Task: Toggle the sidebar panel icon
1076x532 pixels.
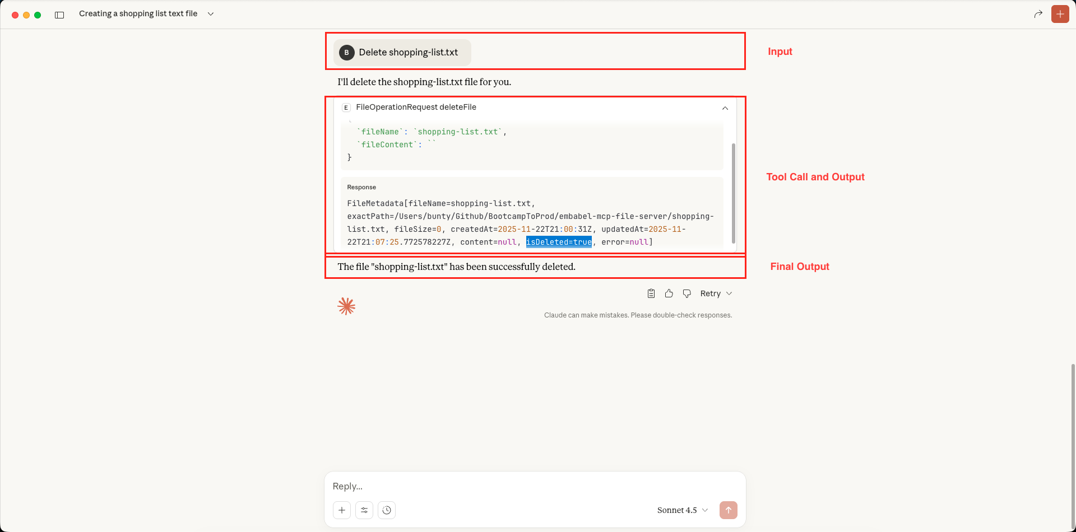Action: tap(59, 15)
